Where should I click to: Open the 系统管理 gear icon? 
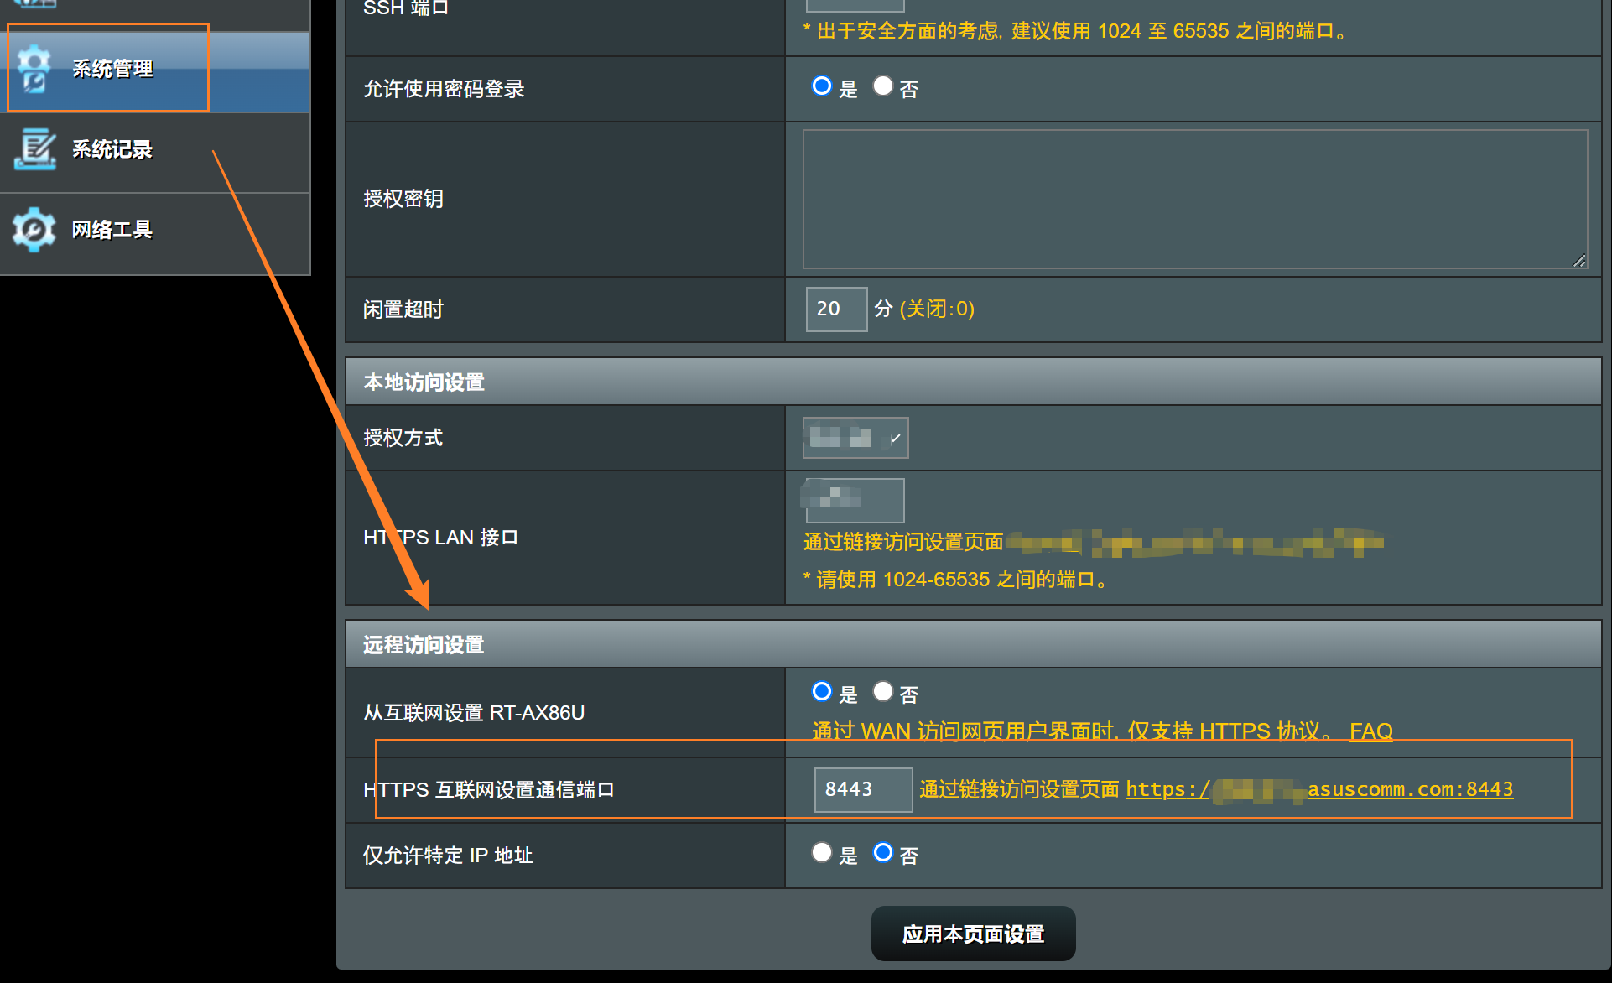pos(34,68)
